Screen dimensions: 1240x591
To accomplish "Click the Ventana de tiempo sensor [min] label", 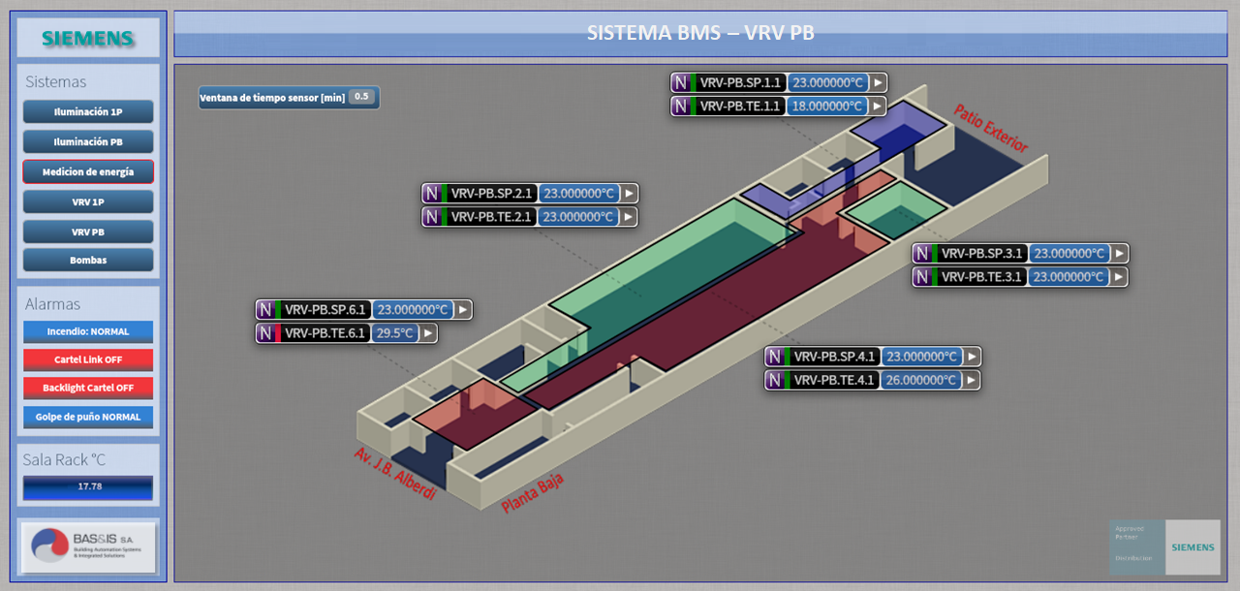I will [272, 98].
